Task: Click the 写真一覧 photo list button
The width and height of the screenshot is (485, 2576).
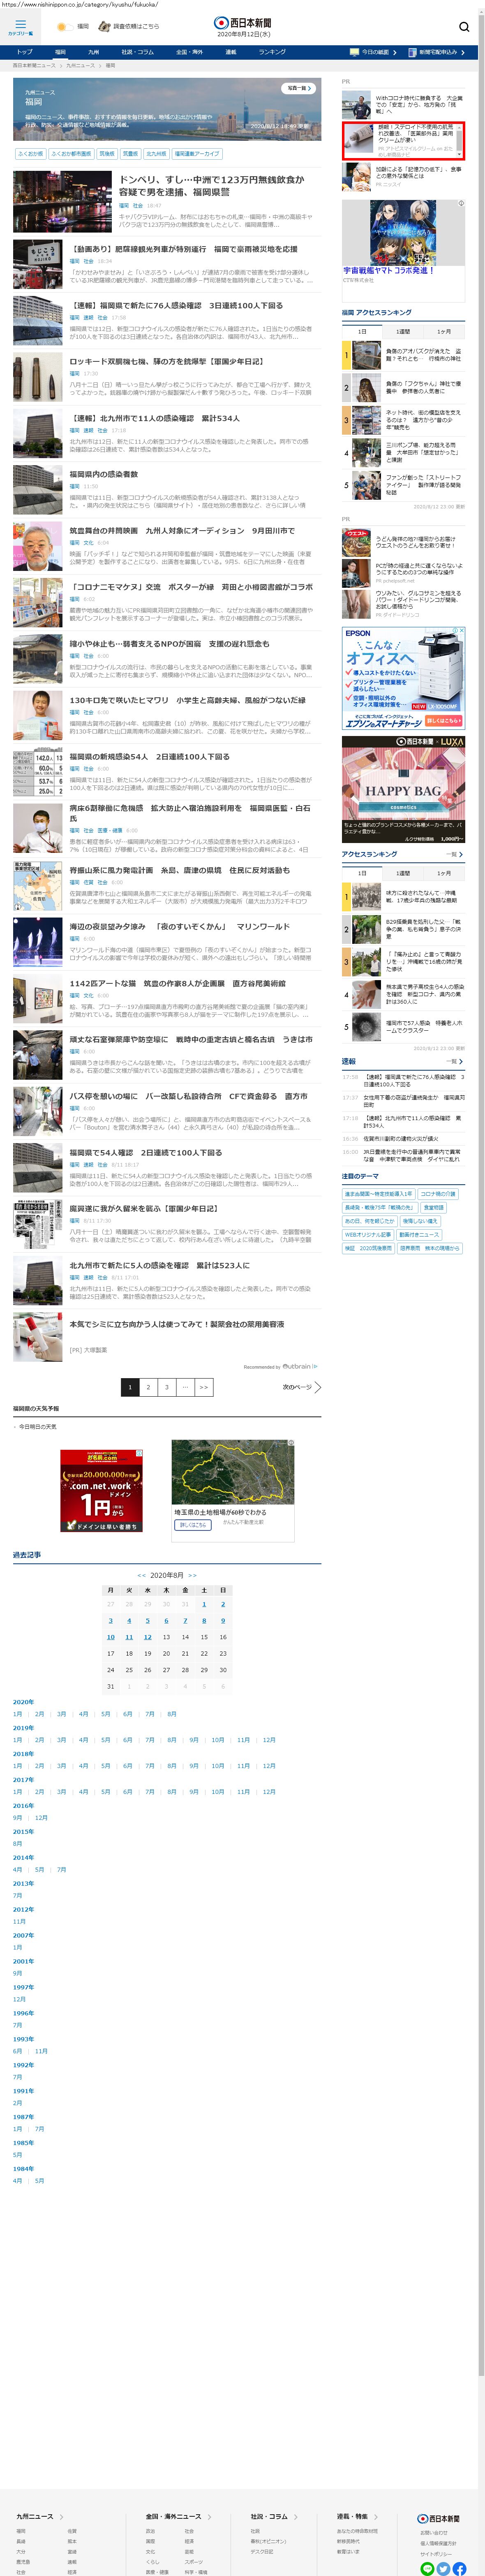Action: (298, 88)
